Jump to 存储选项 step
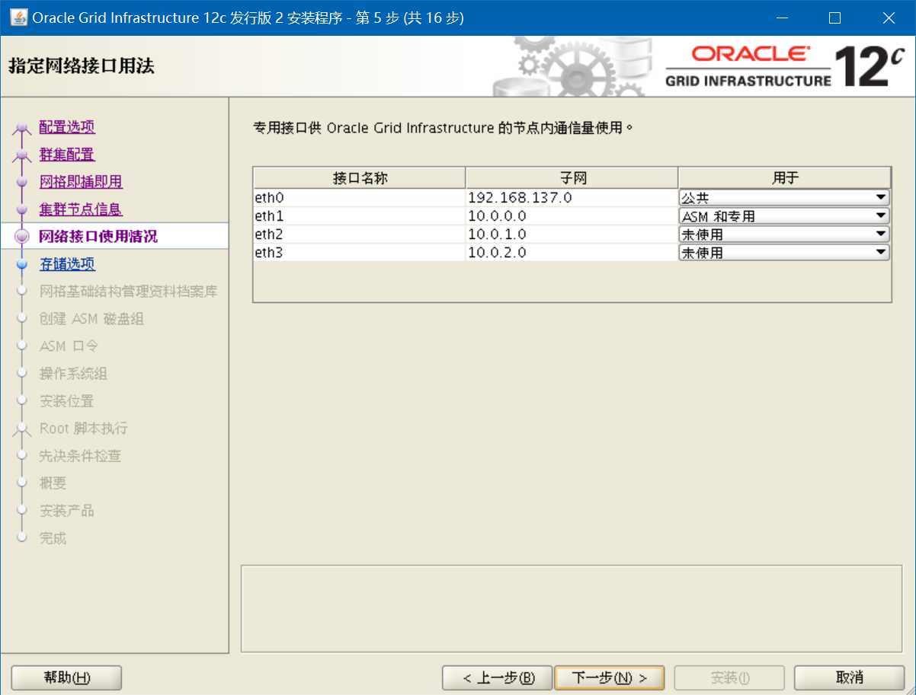916x695 pixels. [67, 264]
